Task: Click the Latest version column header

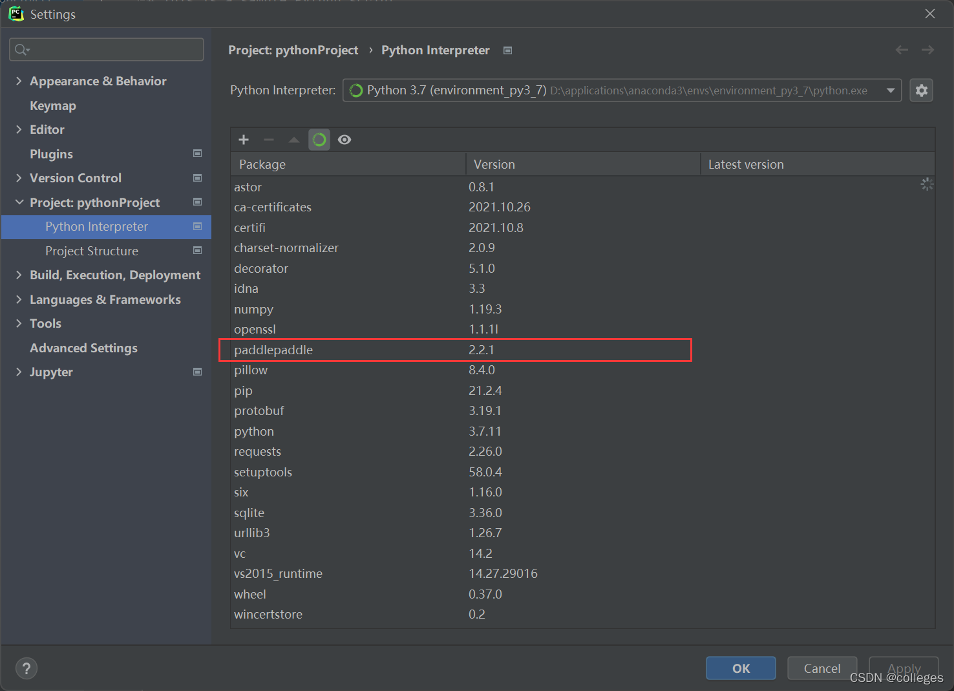Action: (818, 164)
